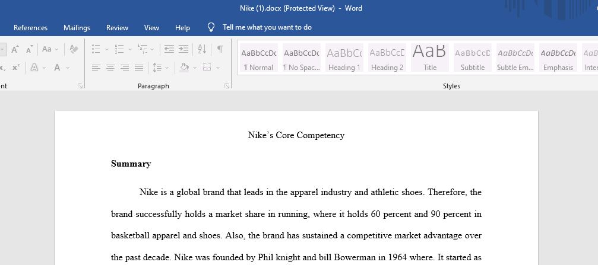
Task: Click the line spacing icon
Action: tap(157, 68)
